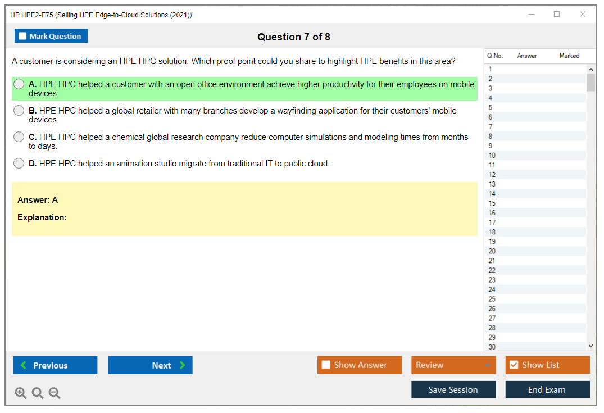Click the Save Session button
The image size is (604, 413).
point(453,389)
